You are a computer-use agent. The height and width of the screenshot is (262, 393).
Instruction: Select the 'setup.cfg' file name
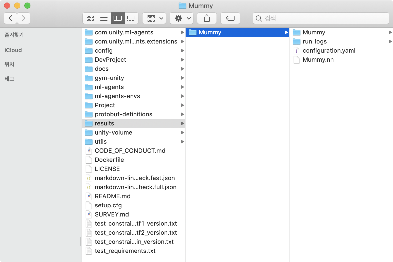coord(108,205)
